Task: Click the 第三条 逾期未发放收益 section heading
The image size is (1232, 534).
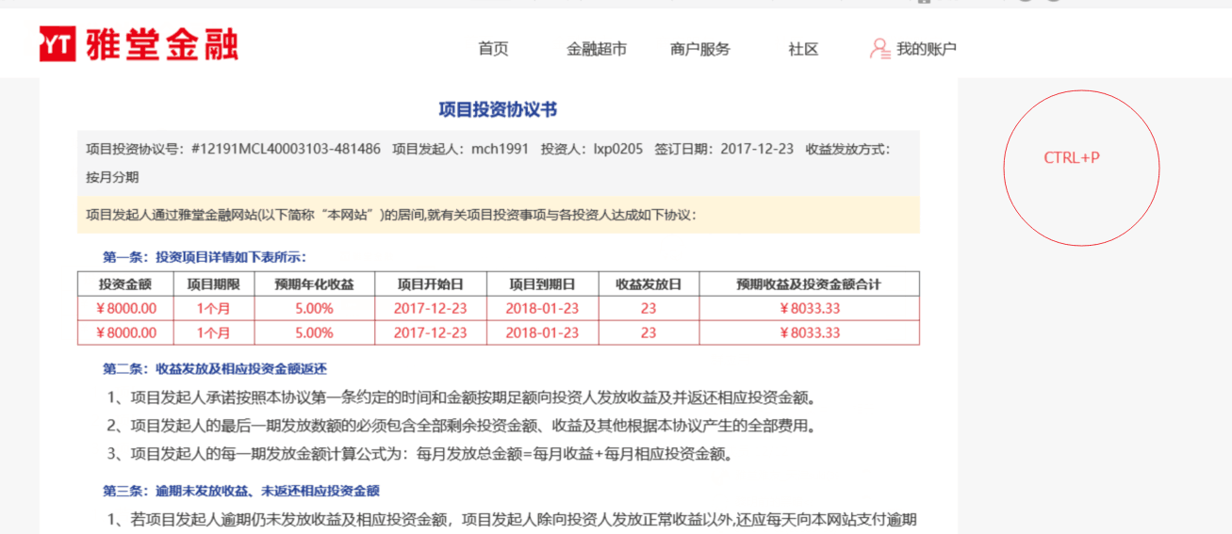Action: [240, 491]
